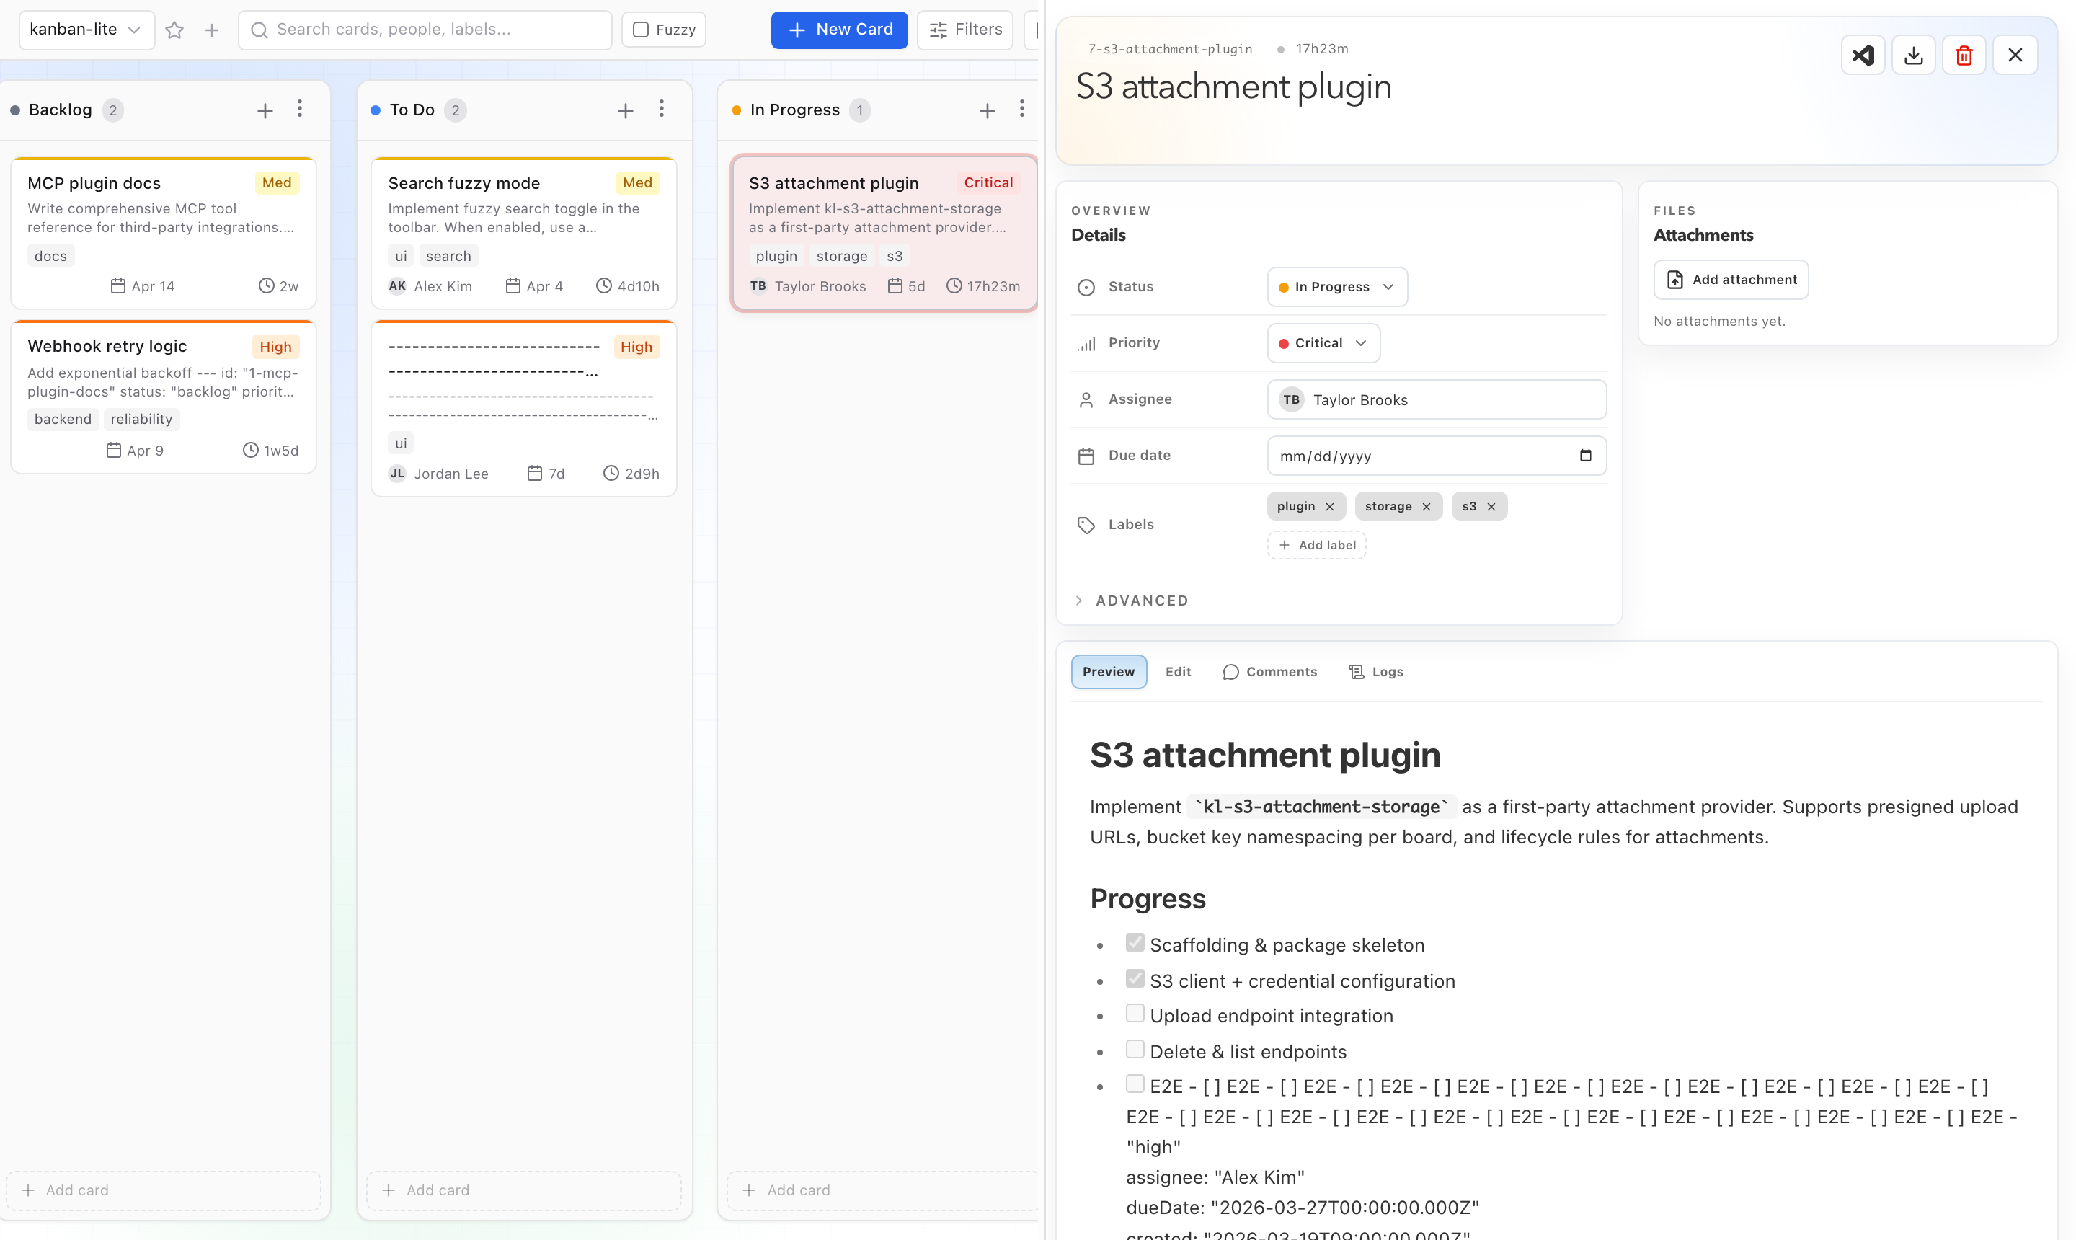Remove the storage label with its X
The width and height of the screenshot is (2076, 1240).
1427,505
